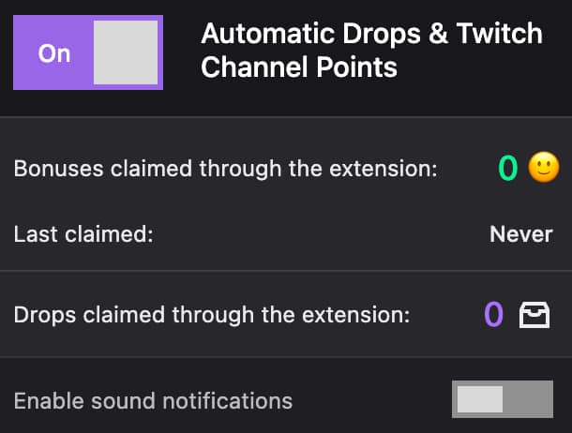Click 'Channel Points' in the header title
572x433 pixels.
click(299, 67)
